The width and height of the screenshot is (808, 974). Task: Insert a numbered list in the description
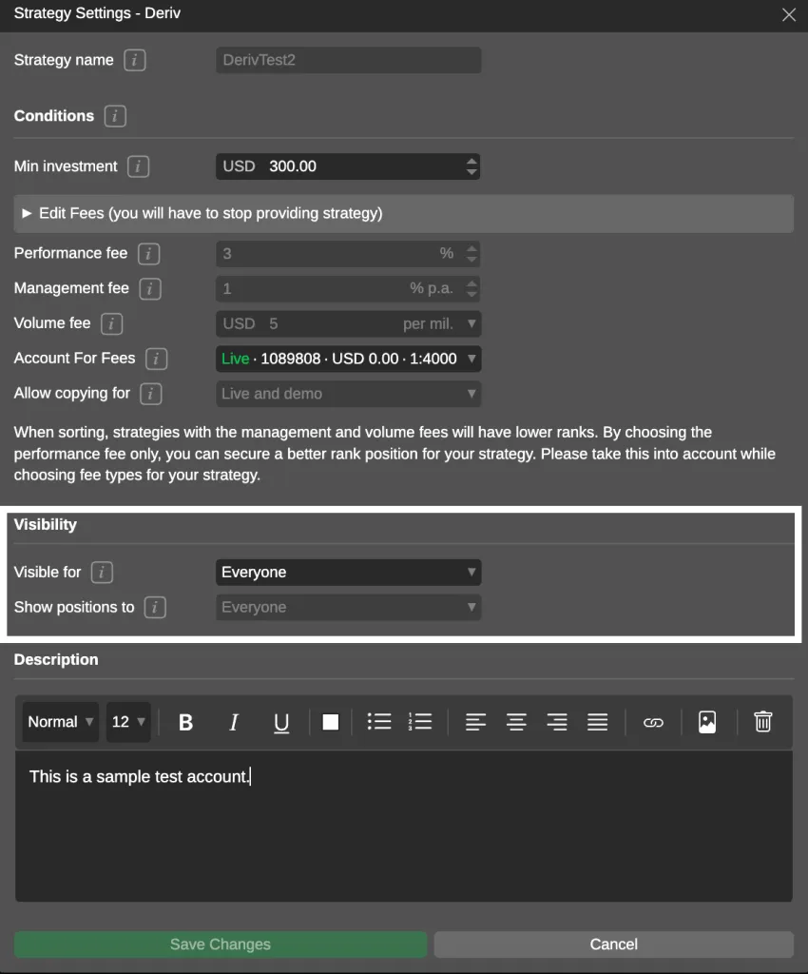420,721
